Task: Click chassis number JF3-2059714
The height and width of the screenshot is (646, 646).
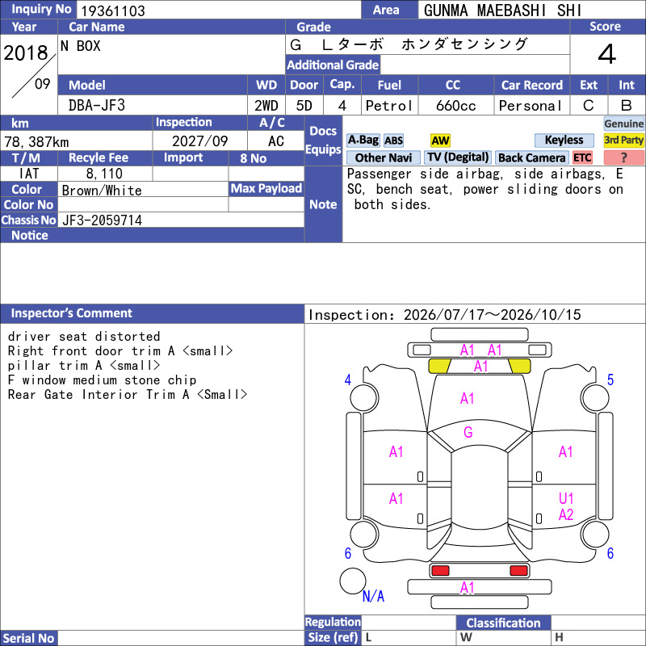Action: pyautogui.click(x=102, y=220)
